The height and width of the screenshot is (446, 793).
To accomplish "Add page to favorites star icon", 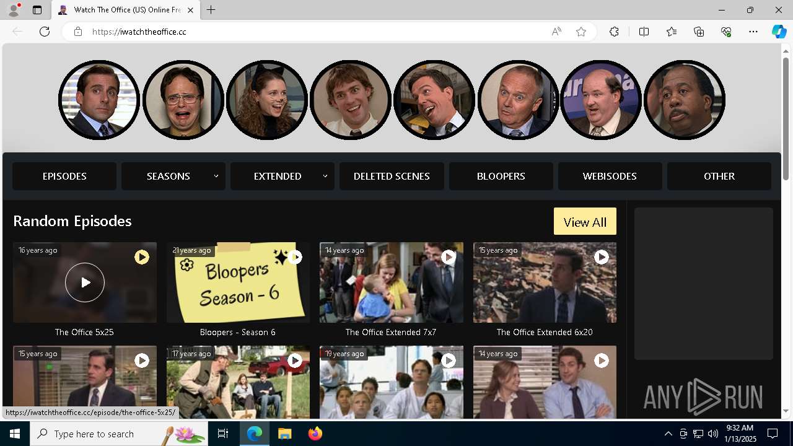I will click(581, 32).
